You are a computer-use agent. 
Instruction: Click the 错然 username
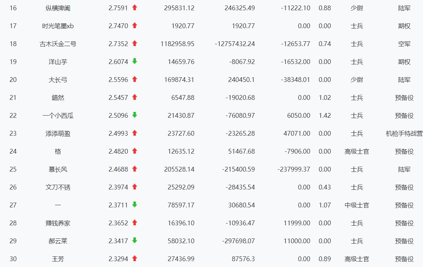coord(58,98)
